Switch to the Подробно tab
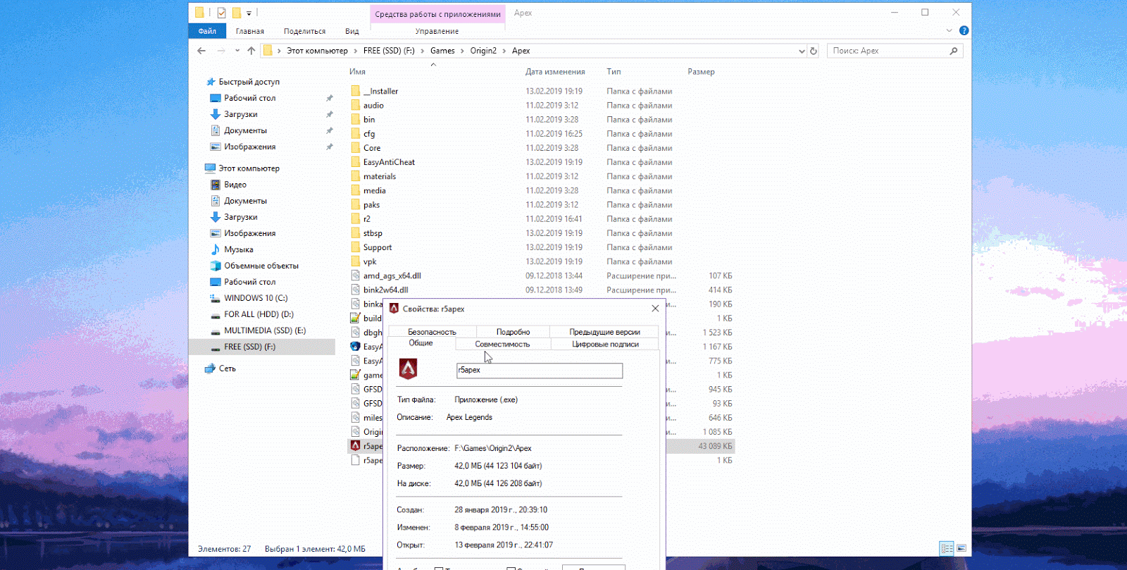 point(513,332)
